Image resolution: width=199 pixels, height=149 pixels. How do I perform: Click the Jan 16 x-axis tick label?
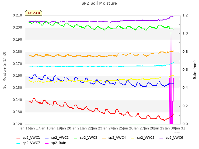click(x=25, y=129)
